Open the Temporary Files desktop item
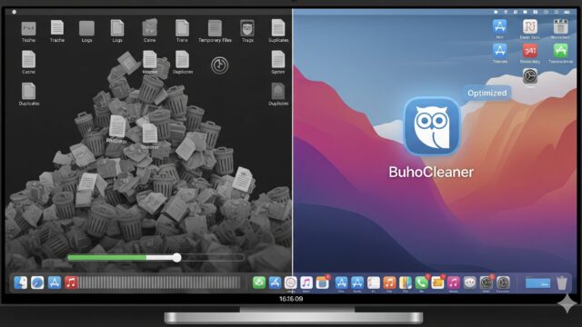Image resolution: width=582 pixels, height=327 pixels. (215, 31)
